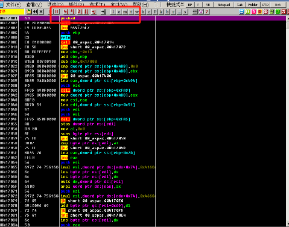
Task: Open help with the red question mark icon
Action: point(207,11)
